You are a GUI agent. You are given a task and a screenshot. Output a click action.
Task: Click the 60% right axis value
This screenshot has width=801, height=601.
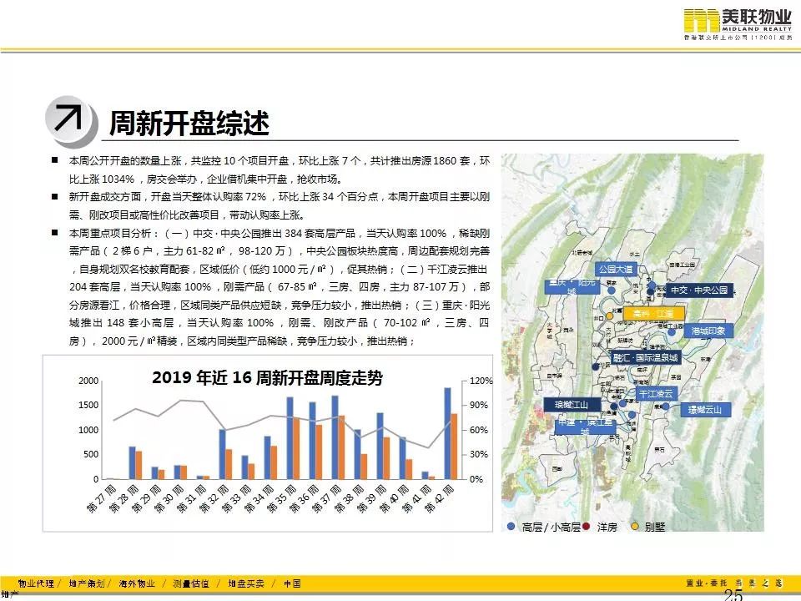tap(479, 430)
